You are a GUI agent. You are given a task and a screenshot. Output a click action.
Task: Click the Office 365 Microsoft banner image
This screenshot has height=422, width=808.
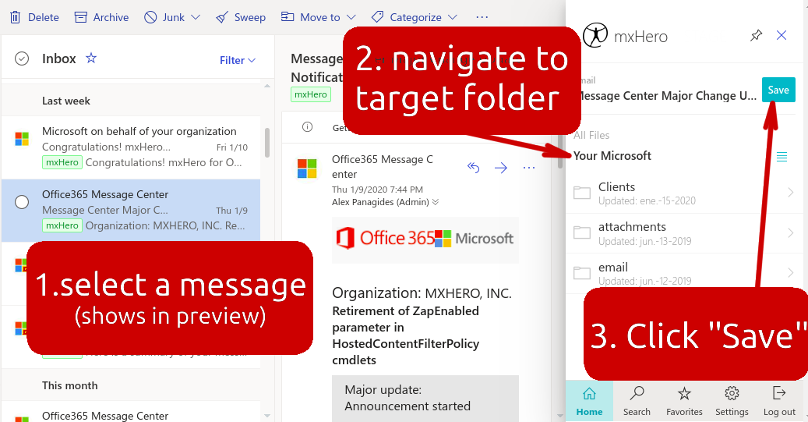(x=425, y=239)
